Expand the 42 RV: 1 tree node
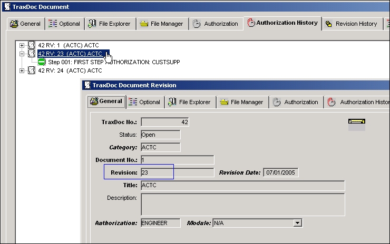390x244 pixels. (22, 45)
